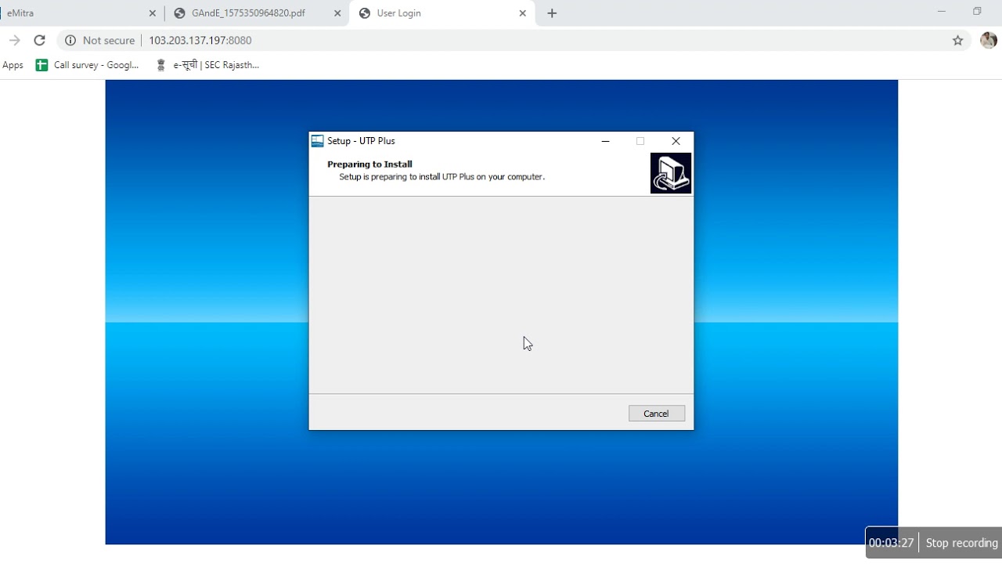The height and width of the screenshot is (564, 1002).
Task: Minimize the Setup - UTP Plus dialog
Action: pyautogui.click(x=605, y=141)
